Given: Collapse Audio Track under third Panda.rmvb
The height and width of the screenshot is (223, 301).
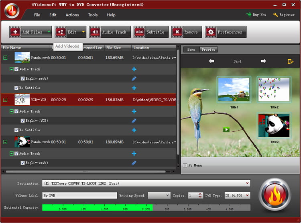Looking at the screenshot, I should 12,153.
